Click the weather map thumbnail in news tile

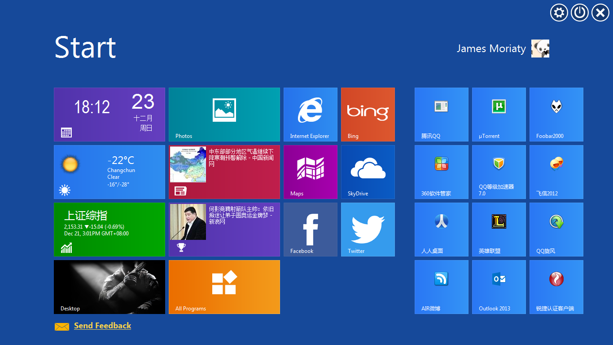(188, 164)
